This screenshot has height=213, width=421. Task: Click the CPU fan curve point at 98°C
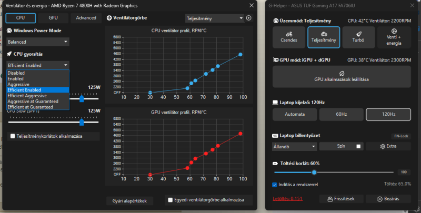tap(240, 55)
